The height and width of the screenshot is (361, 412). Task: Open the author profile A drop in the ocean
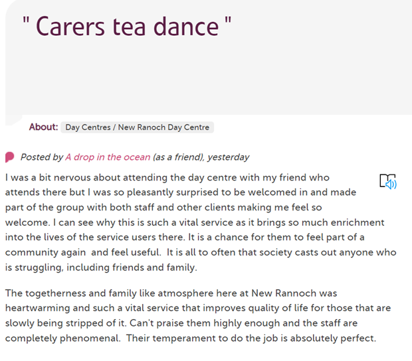coord(108,157)
